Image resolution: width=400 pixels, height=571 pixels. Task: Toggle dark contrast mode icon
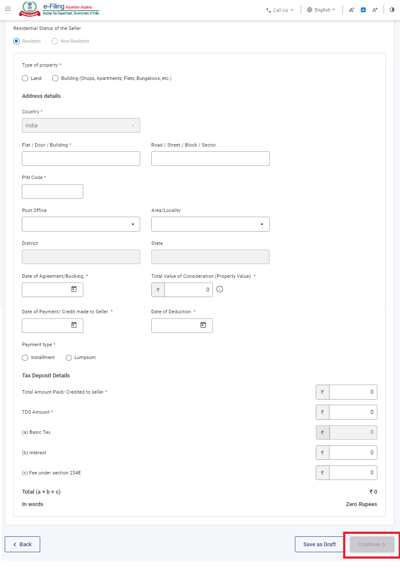coord(392,9)
